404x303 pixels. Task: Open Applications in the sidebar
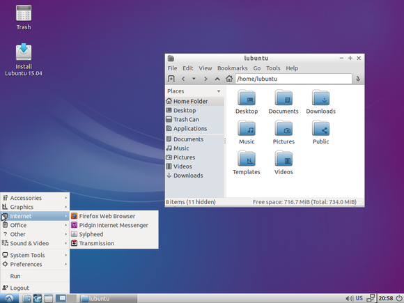(x=194, y=129)
